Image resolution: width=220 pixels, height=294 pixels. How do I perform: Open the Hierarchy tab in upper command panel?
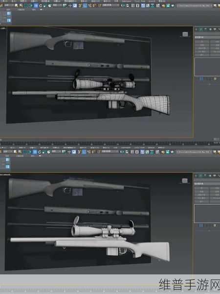click(x=205, y=29)
